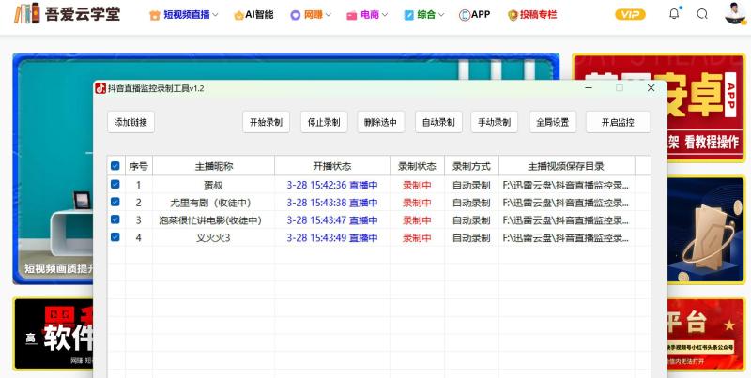Click the 投稿专栏 shield icon
The width and height of the screenshot is (751, 378).
[x=513, y=15]
